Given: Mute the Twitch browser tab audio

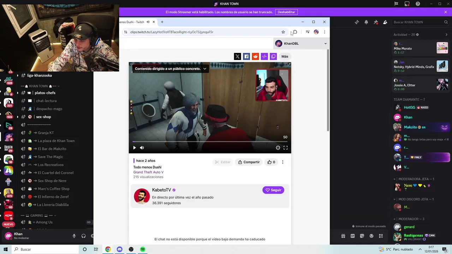Looking at the screenshot, I should tap(148, 22).
